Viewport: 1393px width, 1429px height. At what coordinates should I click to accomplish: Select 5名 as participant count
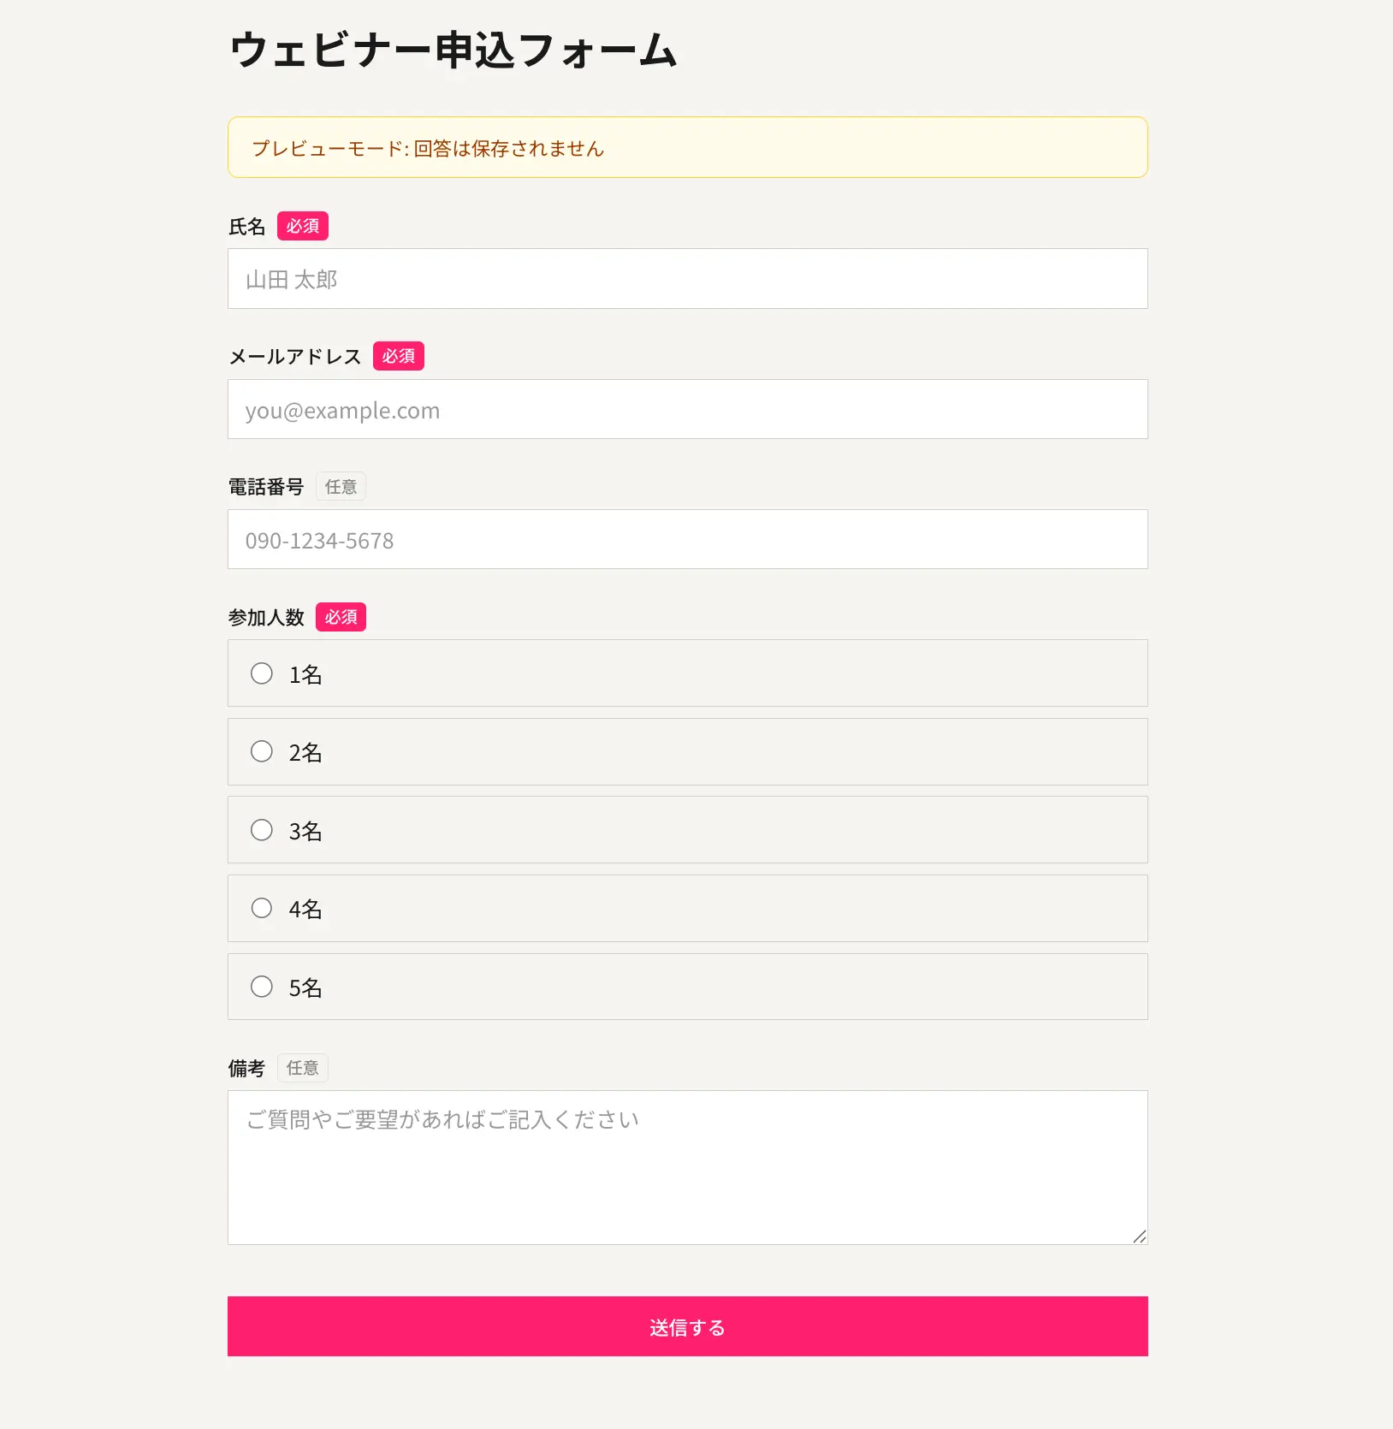pos(262,987)
